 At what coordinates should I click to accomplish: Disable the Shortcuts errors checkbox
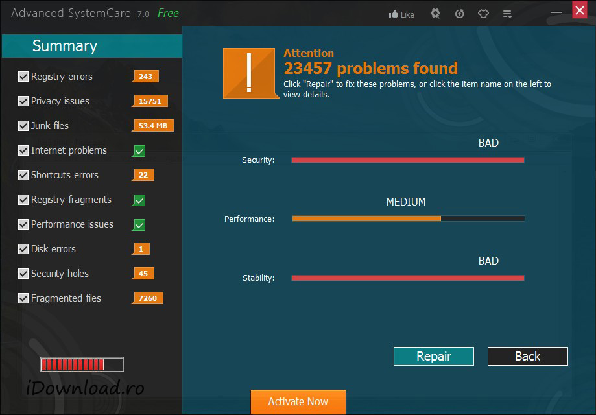23,175
